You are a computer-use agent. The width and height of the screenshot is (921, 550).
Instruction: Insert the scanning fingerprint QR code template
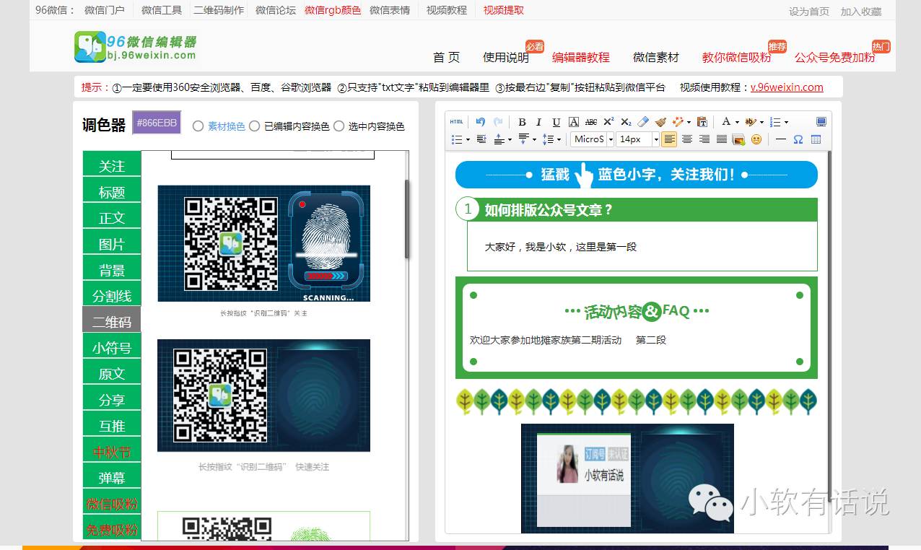pos(264,243)
